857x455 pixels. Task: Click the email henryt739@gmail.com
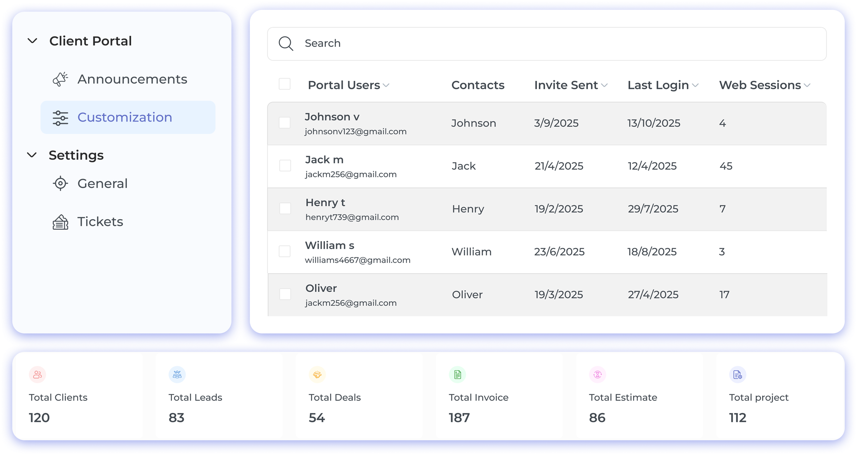point(352,217)
